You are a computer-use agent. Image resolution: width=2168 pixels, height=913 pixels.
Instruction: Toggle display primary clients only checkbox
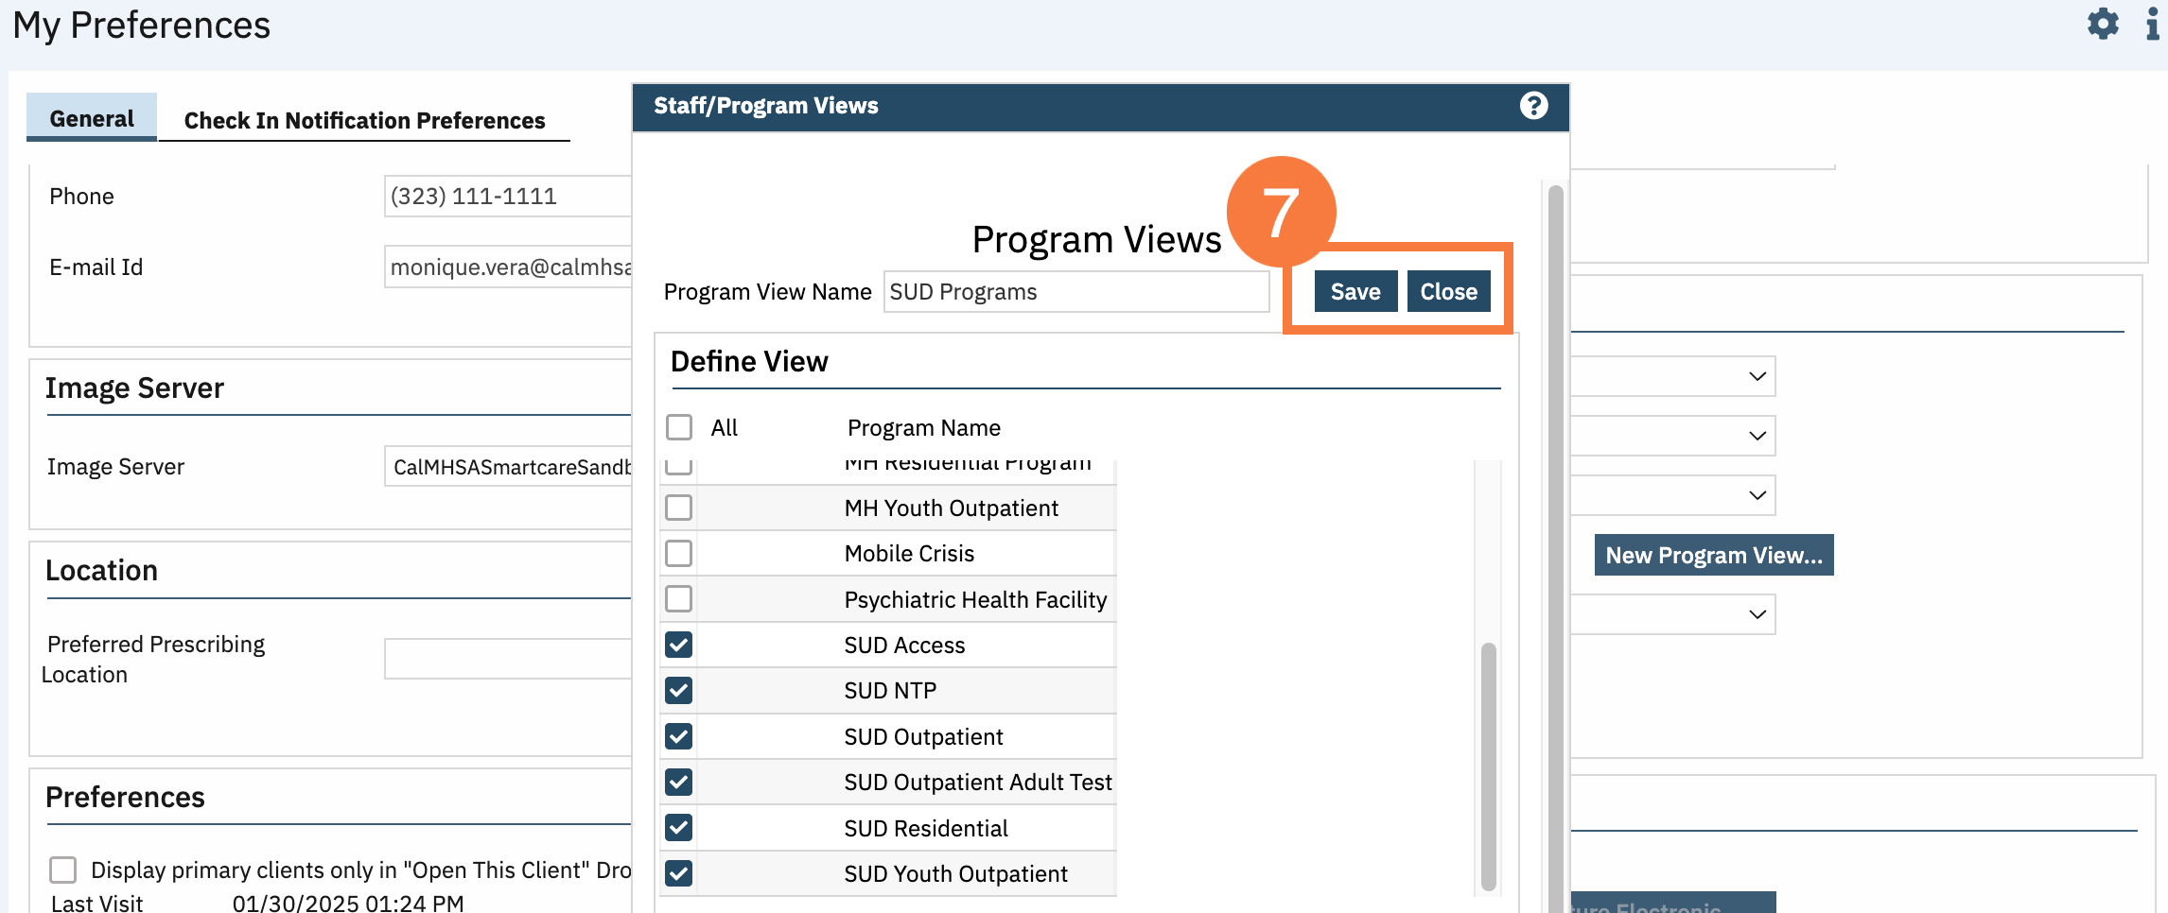[x=63, y=870]
